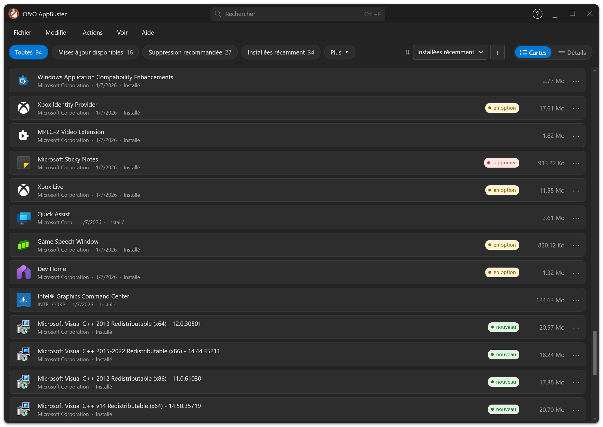Open more options for Xbox Live
Screen dimensions: 603x427
tap(576, 191)
